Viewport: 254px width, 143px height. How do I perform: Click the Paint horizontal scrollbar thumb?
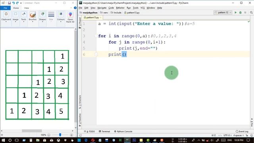pos(32,131)
